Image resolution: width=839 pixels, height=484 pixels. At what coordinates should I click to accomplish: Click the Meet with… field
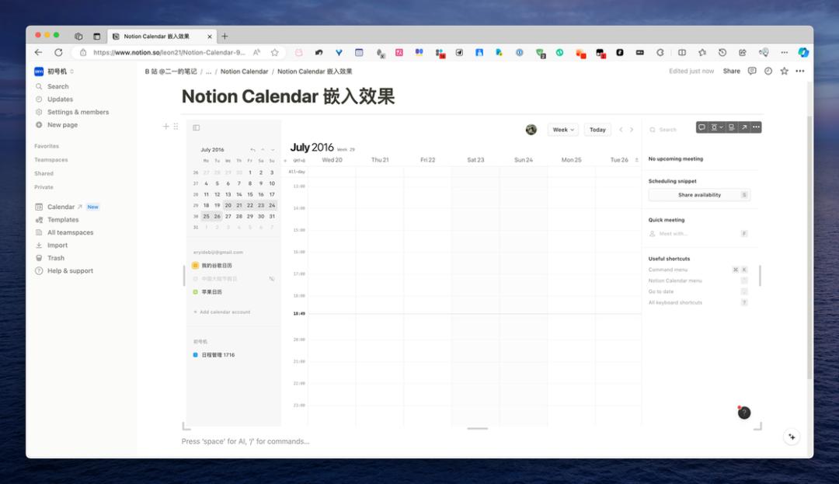pos(698,234)
